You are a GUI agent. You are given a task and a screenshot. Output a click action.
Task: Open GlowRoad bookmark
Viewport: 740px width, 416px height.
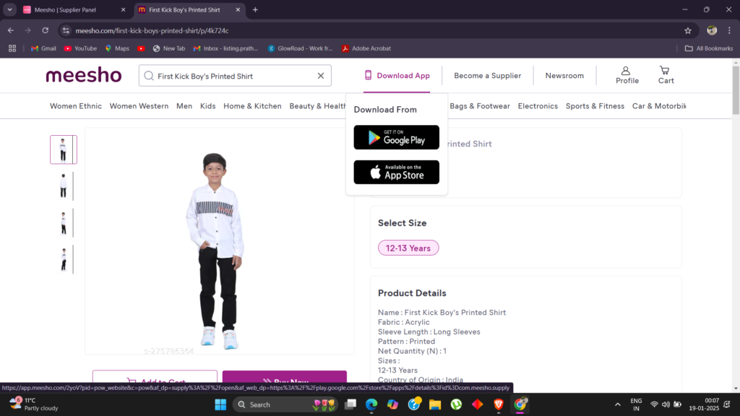coord(300,48)
